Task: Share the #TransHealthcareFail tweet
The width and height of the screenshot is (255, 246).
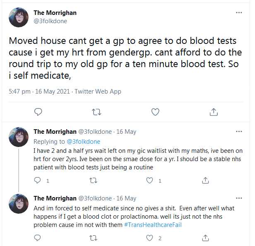Action: coord(205,238)
